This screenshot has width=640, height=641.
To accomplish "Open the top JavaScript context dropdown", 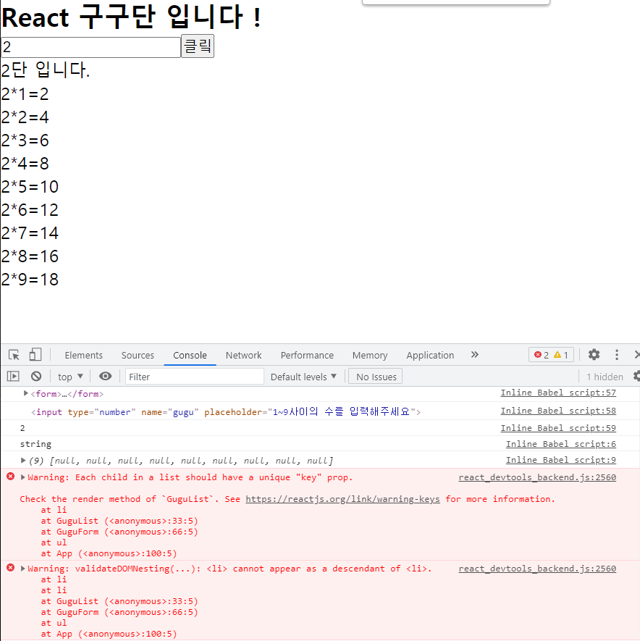I will pos(70,377).
